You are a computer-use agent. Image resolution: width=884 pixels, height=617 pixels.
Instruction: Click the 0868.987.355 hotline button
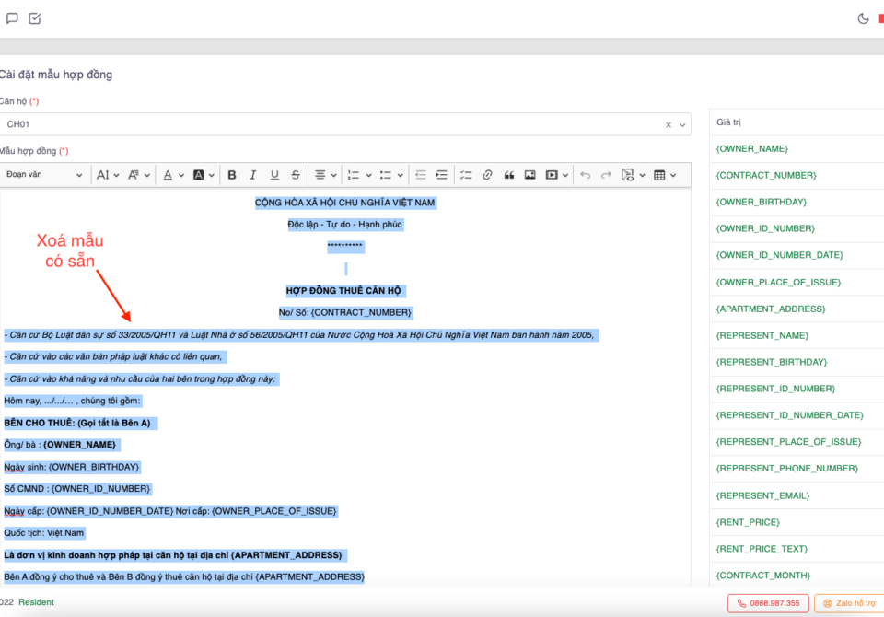767,603
